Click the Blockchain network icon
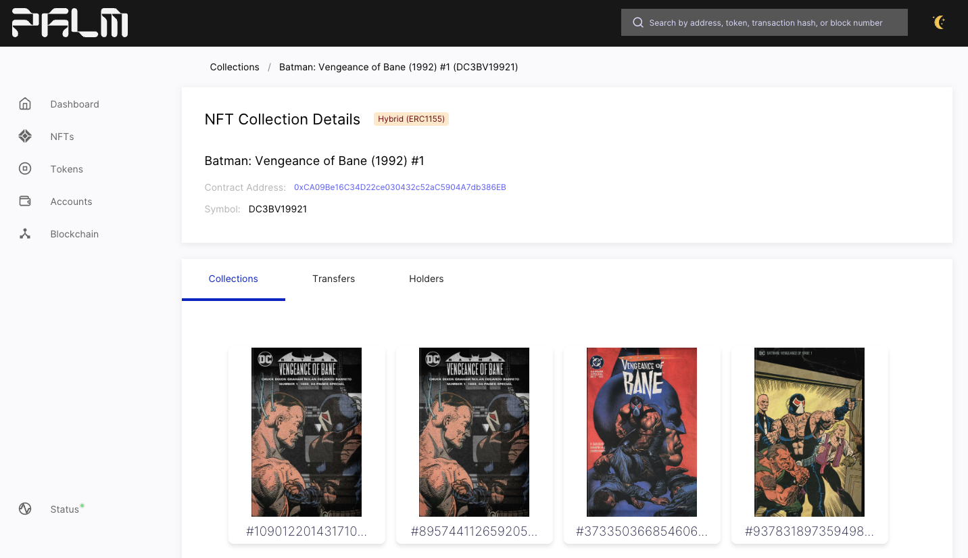Screen dimensions: 968x558 pyautogui.click(x=25, y=233)
